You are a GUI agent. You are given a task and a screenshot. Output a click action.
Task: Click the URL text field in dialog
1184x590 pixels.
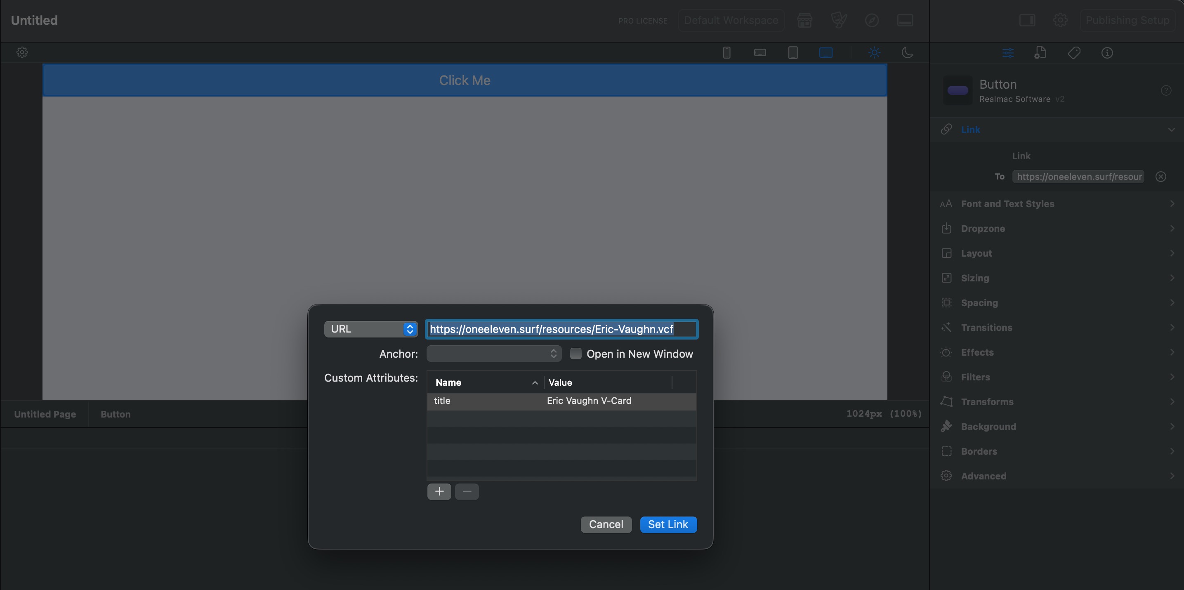click(x=561, y=330)
